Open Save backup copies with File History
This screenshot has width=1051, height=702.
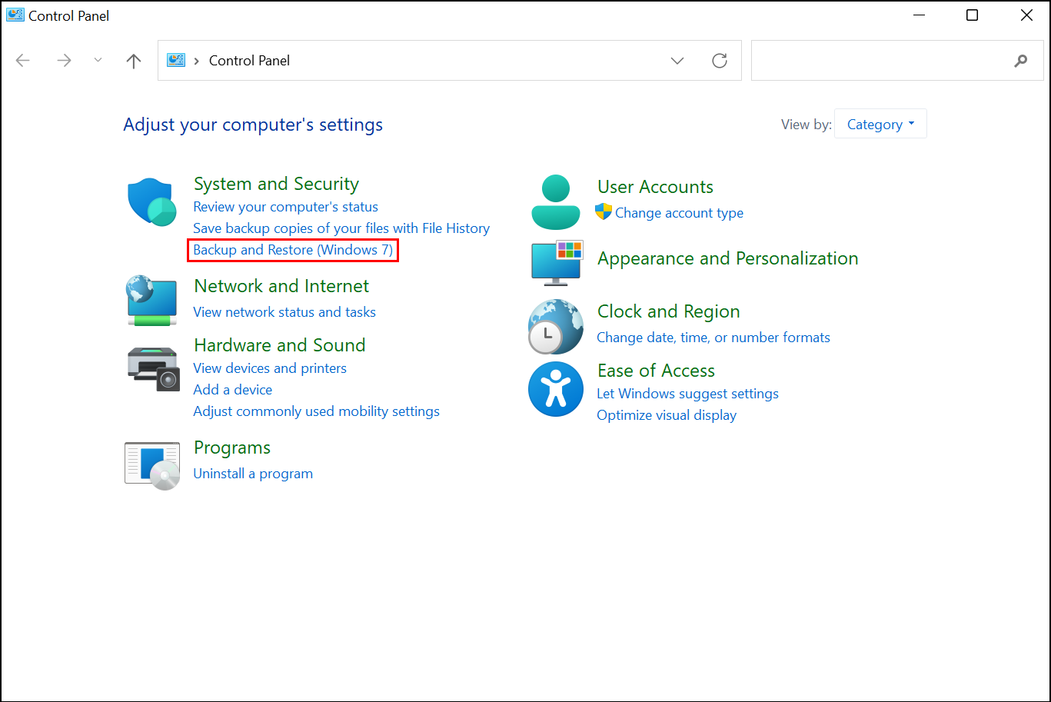pyautogui.click(x=341, y=228)
